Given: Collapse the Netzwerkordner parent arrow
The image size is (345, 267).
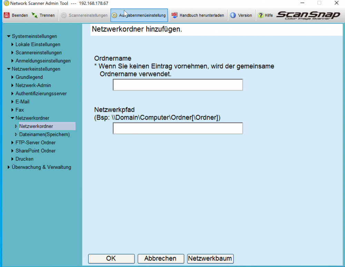Looking at the screenshot, I should [12, 118].
